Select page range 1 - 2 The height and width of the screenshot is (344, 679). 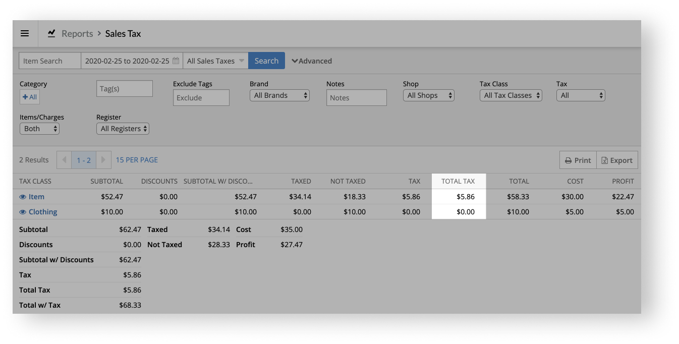click(x=84, y=160)
